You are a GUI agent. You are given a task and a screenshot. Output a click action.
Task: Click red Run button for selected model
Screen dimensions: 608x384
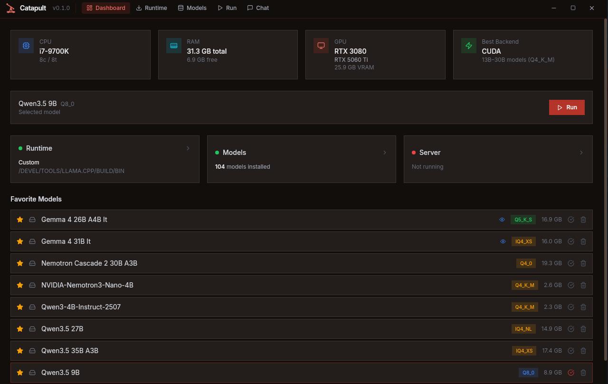click(567, 107)
